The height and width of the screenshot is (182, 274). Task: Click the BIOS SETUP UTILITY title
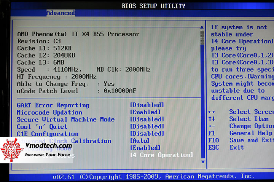(x=153, y=6)
